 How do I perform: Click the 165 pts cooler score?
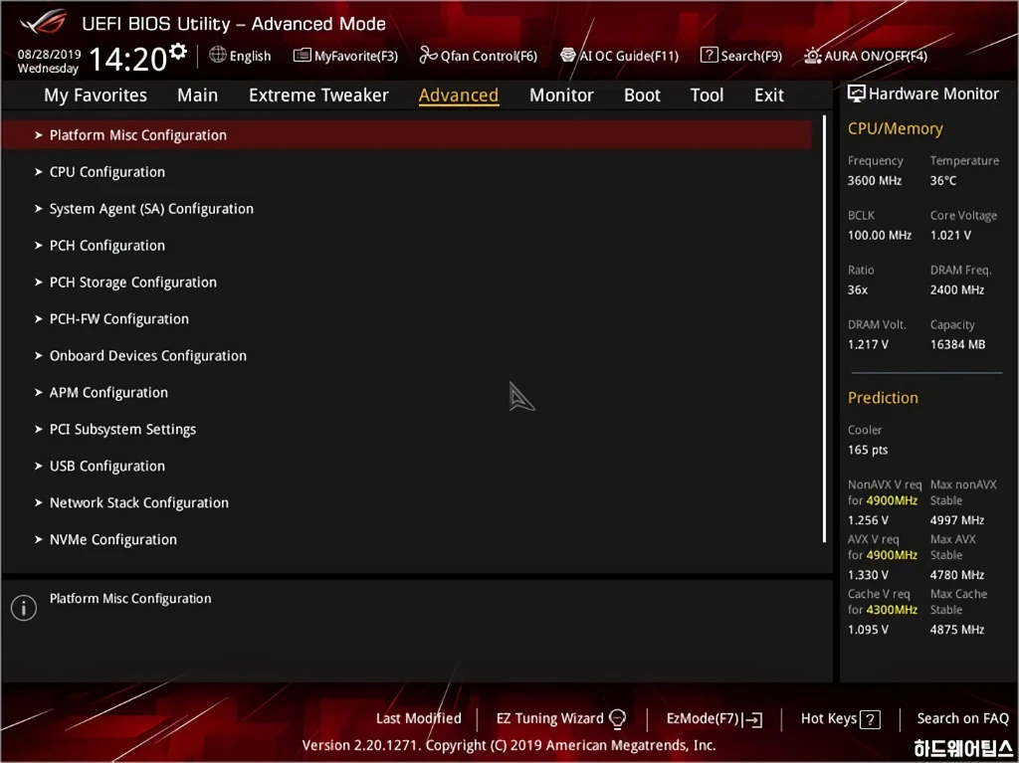(868, 450)
